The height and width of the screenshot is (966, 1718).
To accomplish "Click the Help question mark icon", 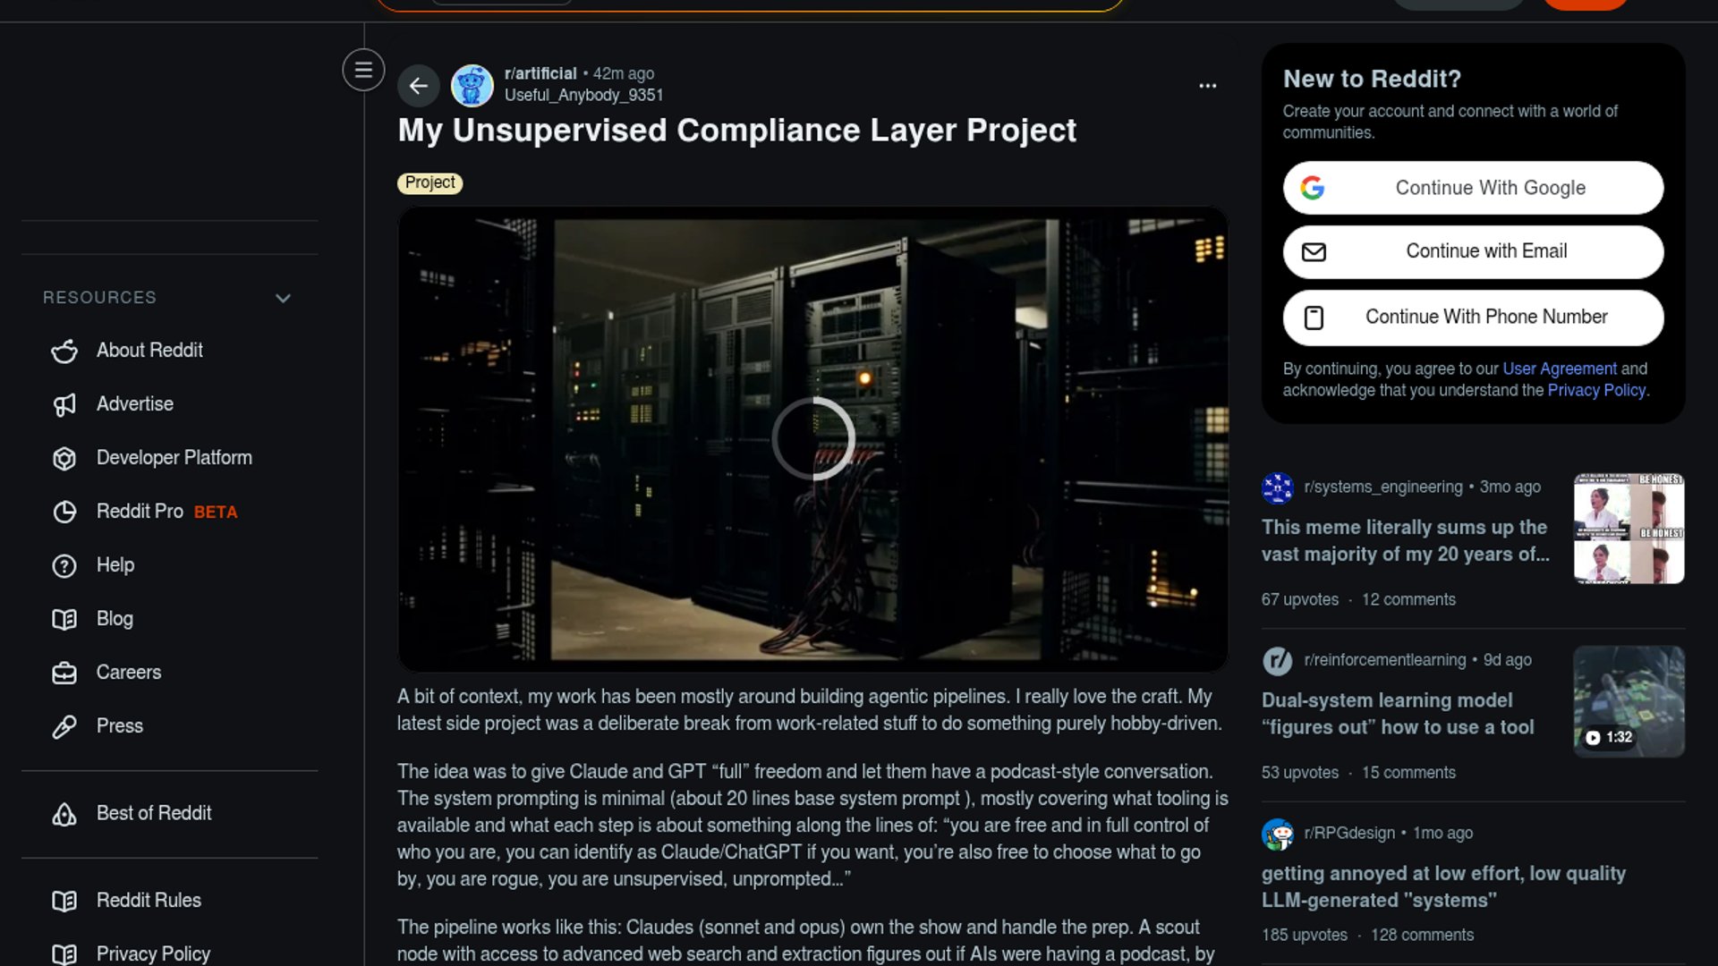I will (x=64, y=565).
